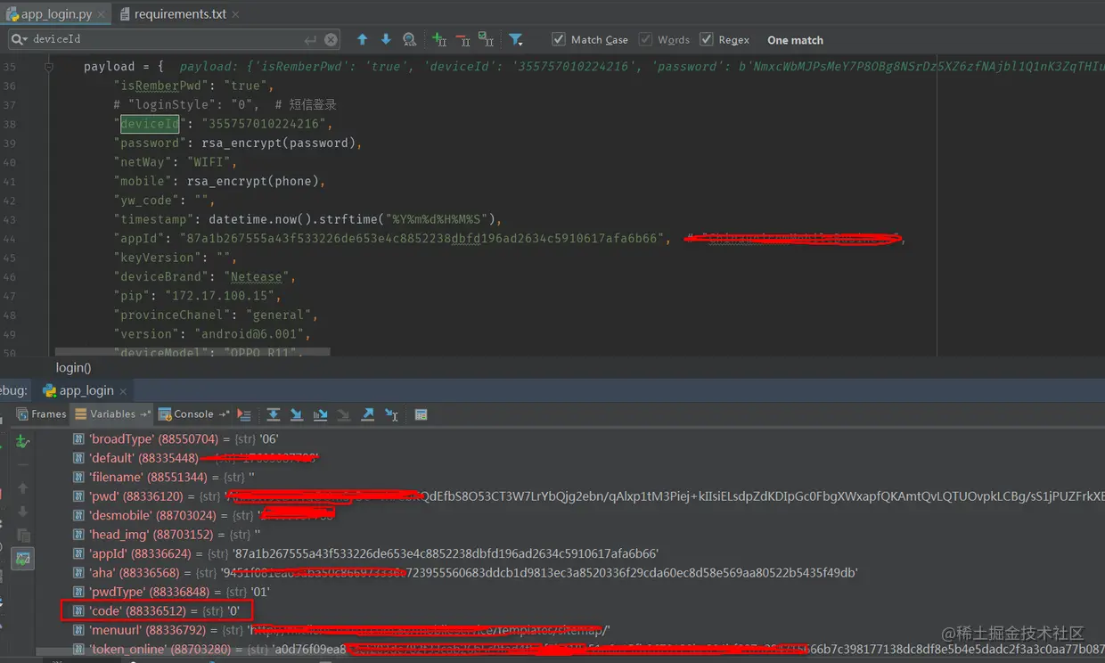
Task: Open the search filter funnel options
Action: tap(516, 39)
